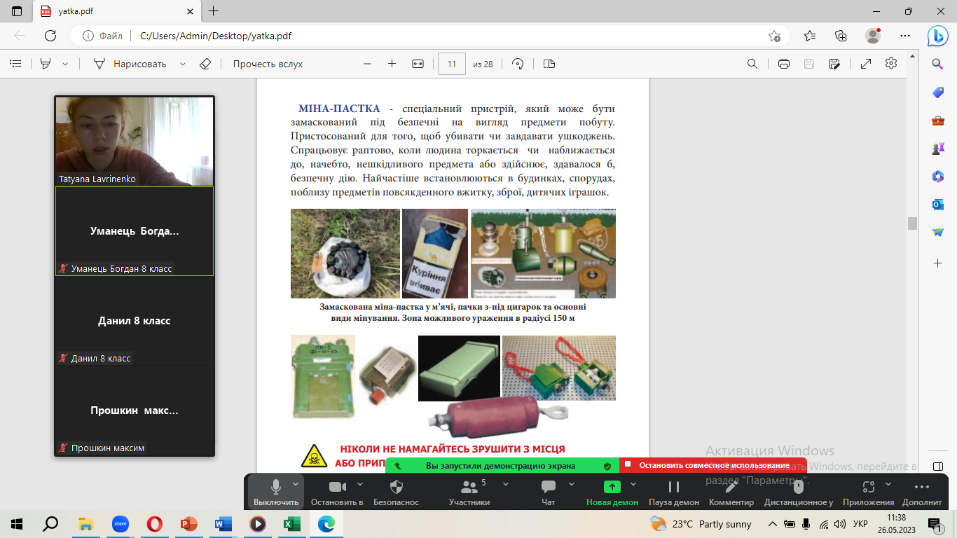
Task: Open the Нарисовать ink options dropdown
Action: point(183,64)
